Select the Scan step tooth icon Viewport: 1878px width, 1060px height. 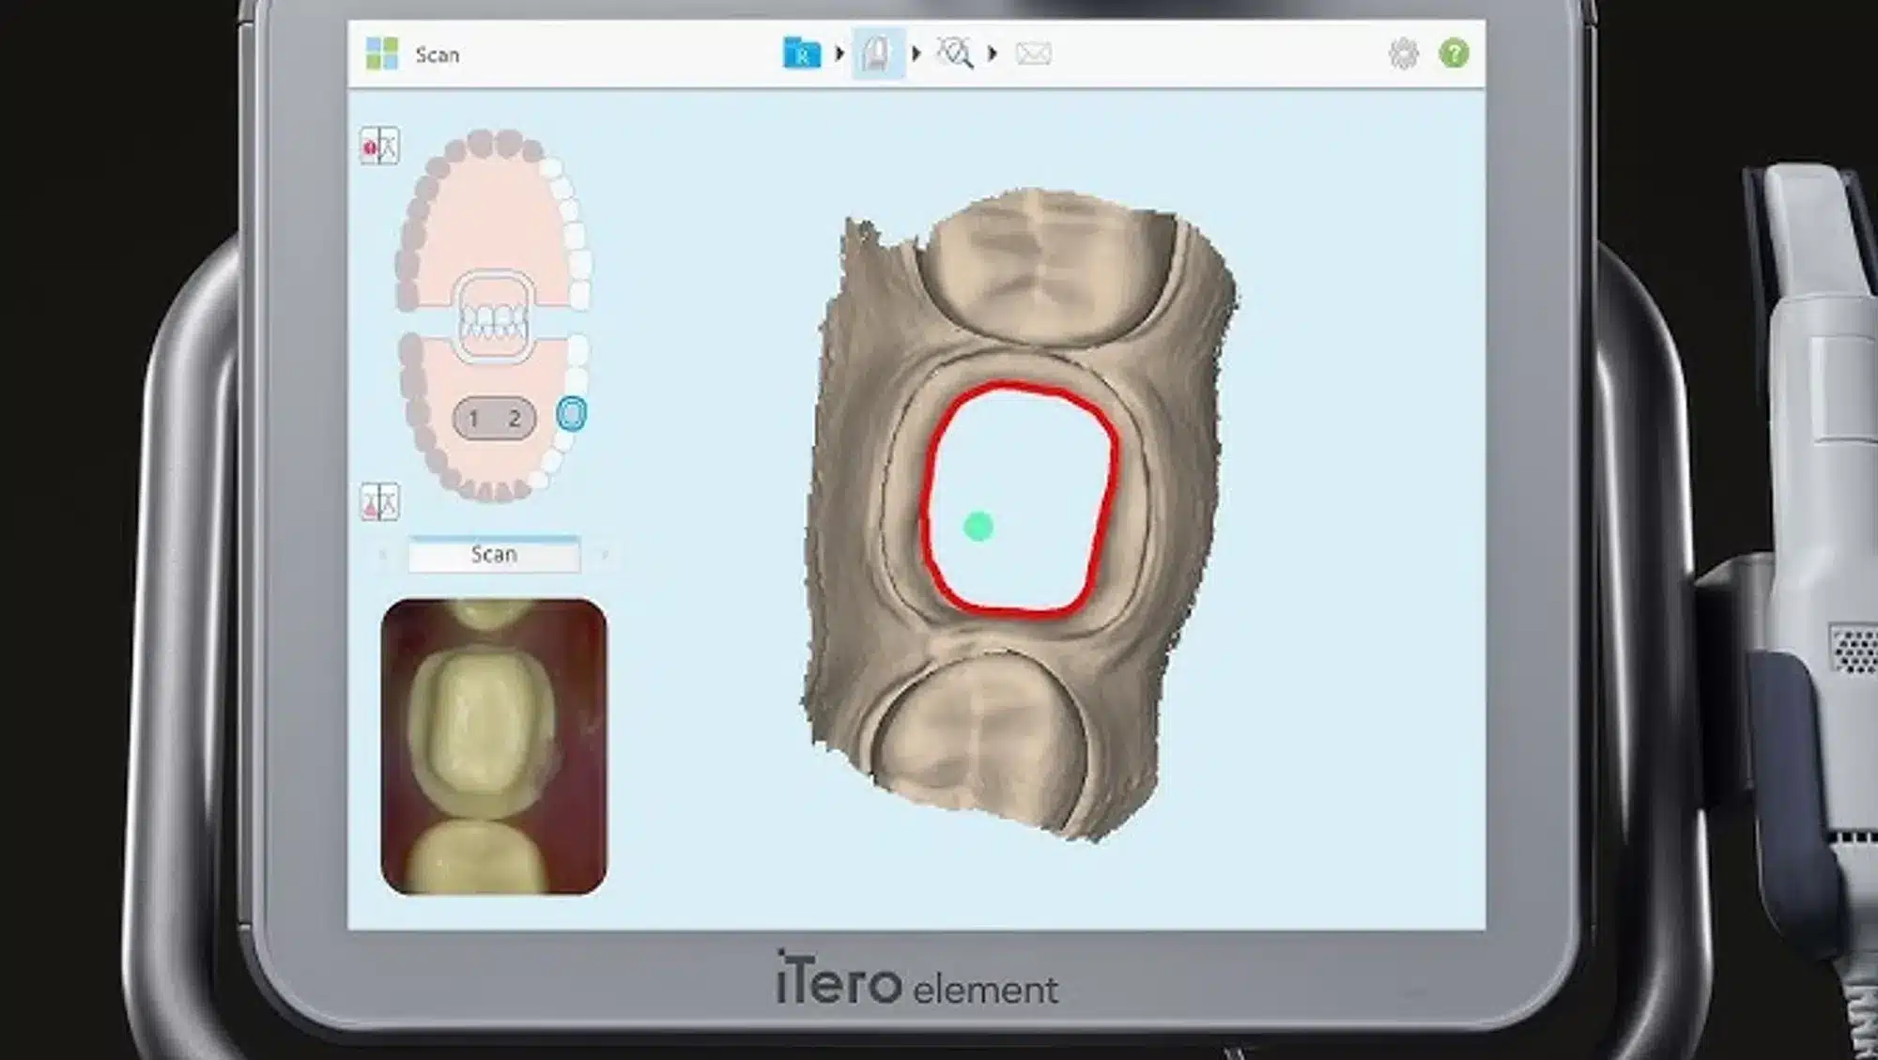coord(877,54)
